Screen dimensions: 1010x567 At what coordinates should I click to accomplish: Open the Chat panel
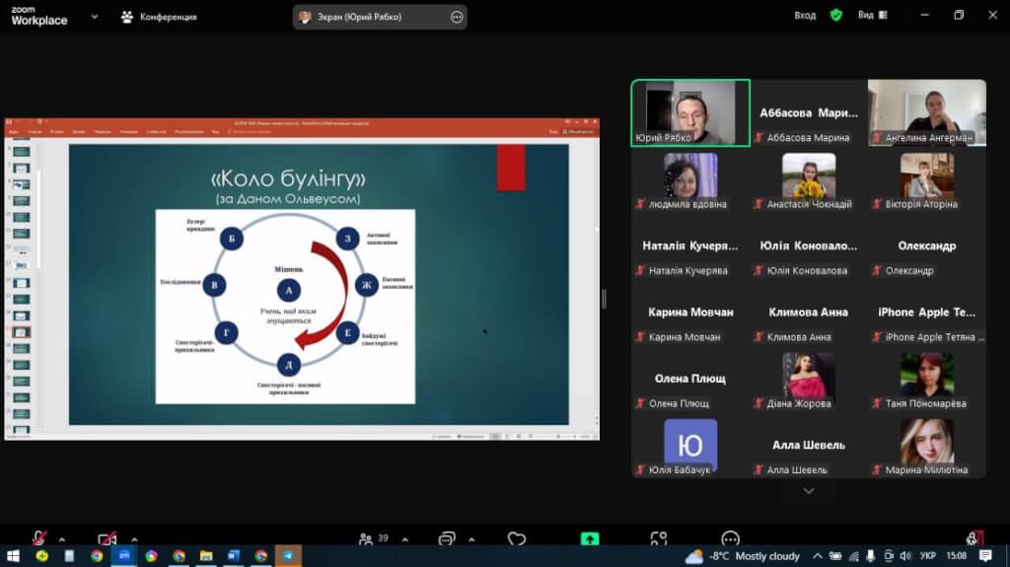(x=447, y=538)
